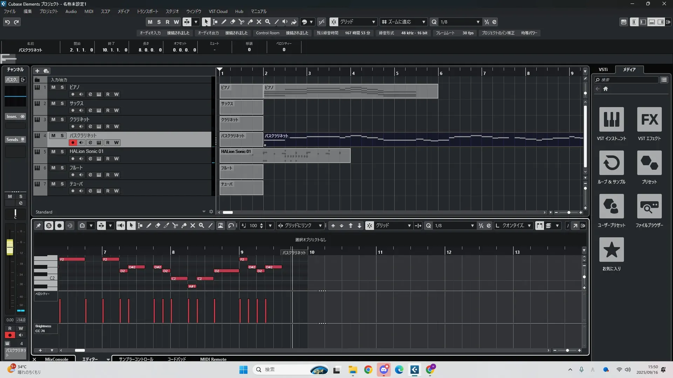Mute the ピアノ track
Screen dimensions: 673x378
tap(53, 87)
